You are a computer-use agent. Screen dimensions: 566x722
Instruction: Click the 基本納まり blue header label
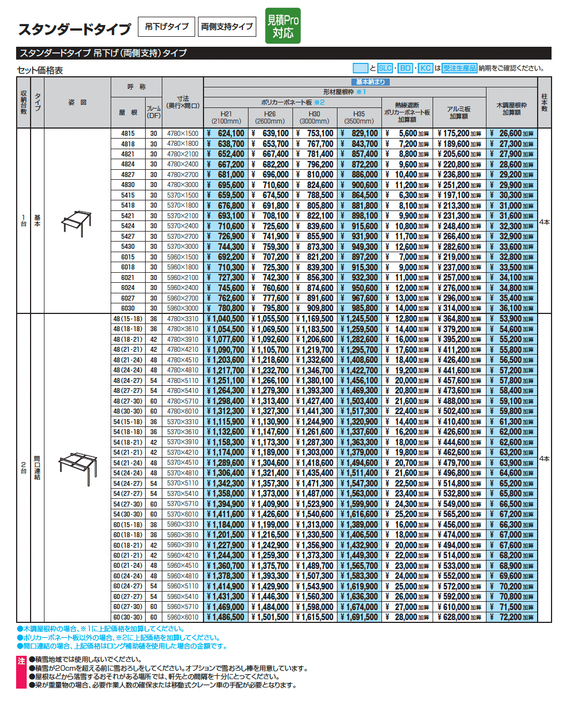click(370, 82)
